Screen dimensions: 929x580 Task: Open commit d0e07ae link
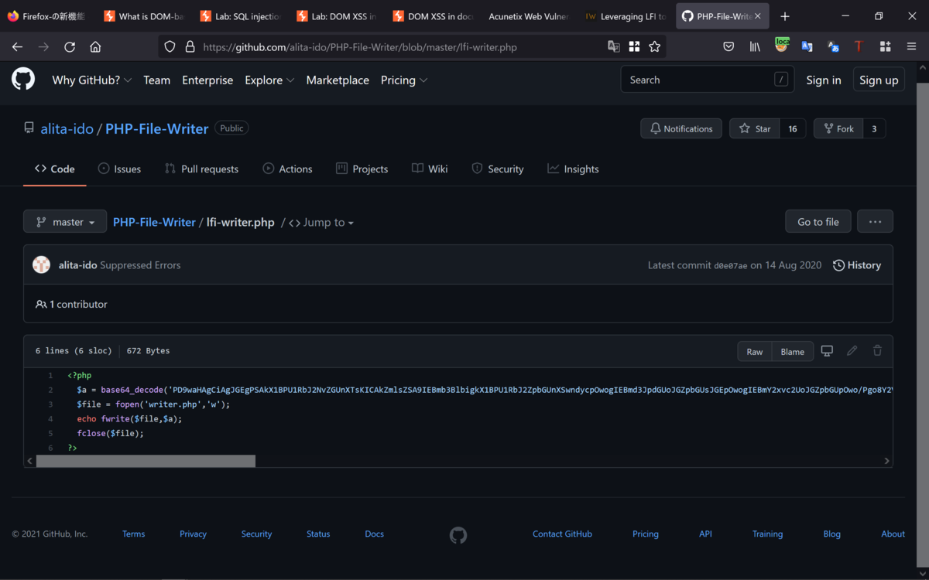pyautogui.click(x=731, y=265)
